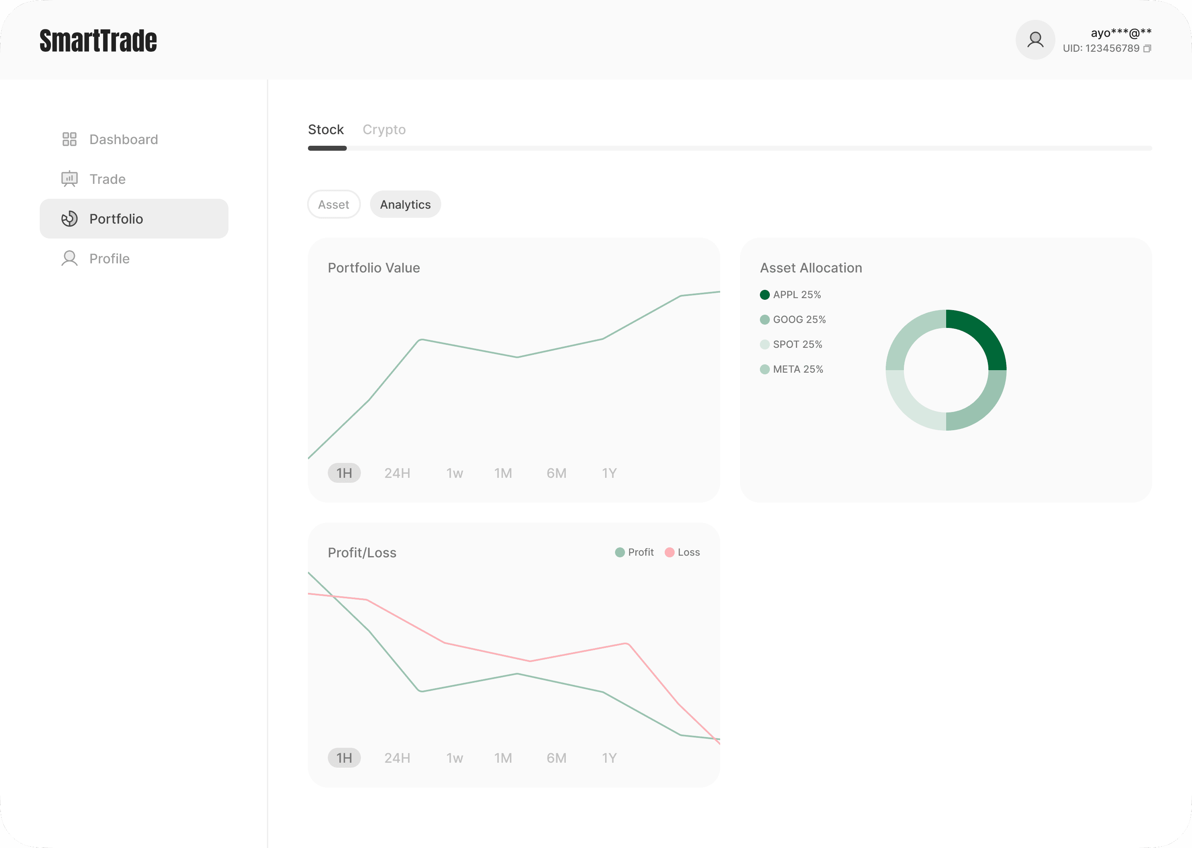
Task: Select the Stock tab
Action: click(x=326, y=130)
